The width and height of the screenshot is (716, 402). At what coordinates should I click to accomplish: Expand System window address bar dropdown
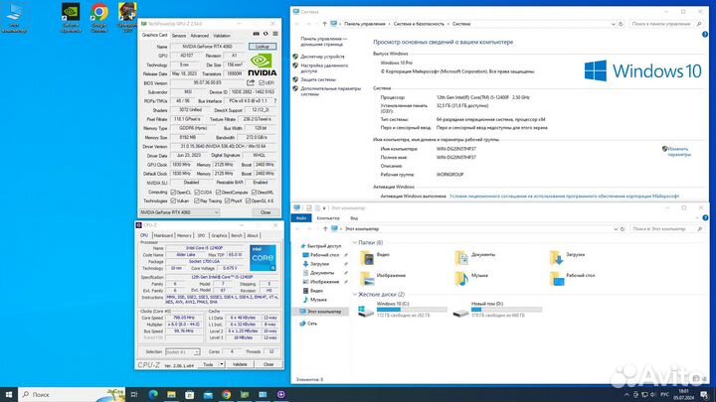click(613, 24)
